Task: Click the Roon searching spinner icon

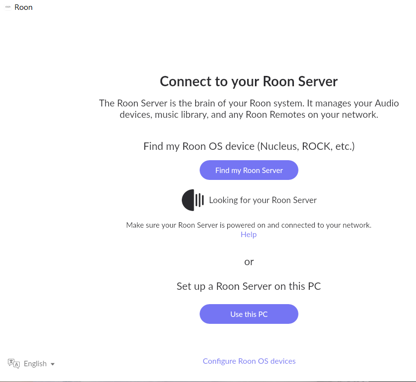Action: click(193, 200)
